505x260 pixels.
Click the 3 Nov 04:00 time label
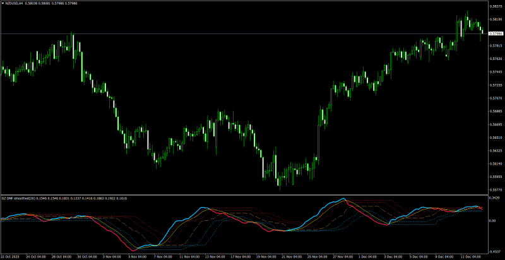112,257
